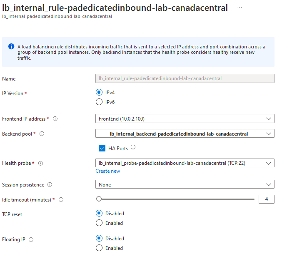282x257 pixels.
Task: Click the info icon beside Floating IP
Action: (x=31, y=239)
